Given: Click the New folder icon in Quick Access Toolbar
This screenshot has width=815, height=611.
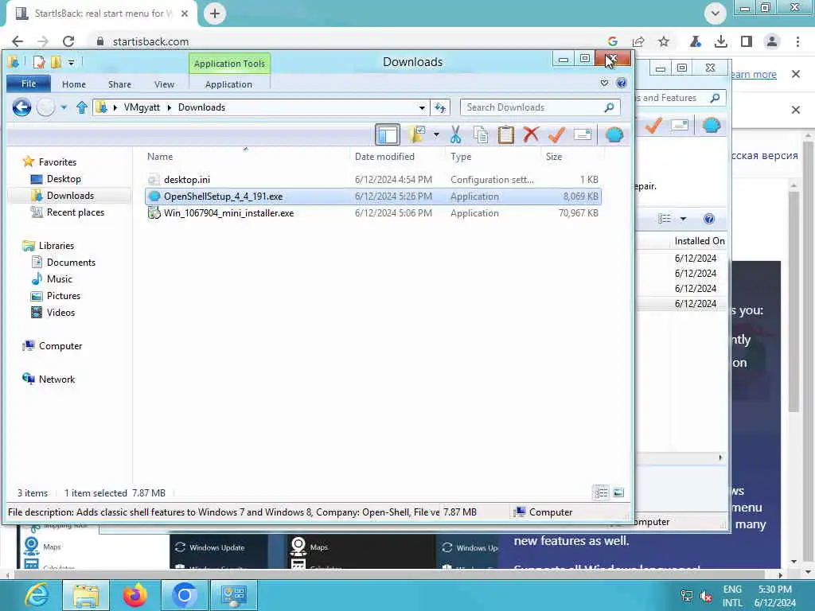Looking at the screenshot, I should point(56,62).
